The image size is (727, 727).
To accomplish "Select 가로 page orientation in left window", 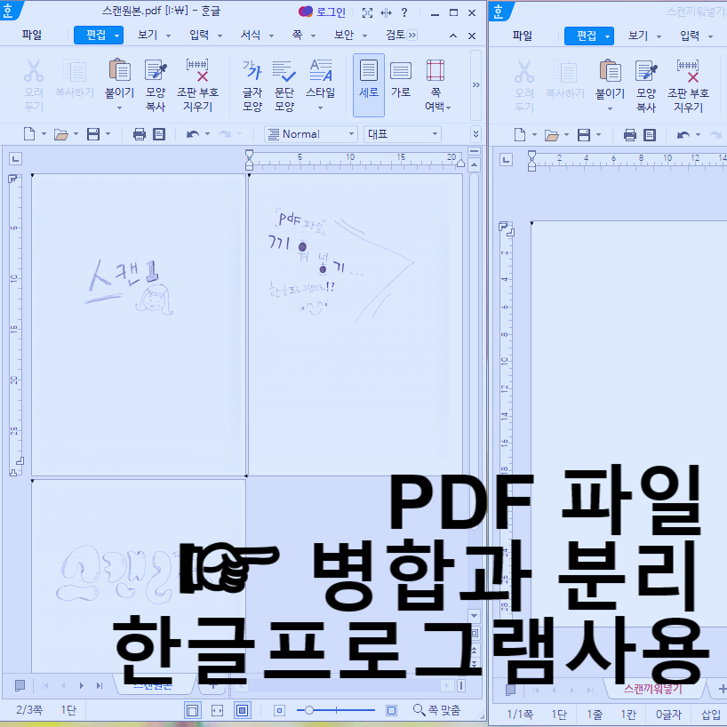I will coord(401,79).
